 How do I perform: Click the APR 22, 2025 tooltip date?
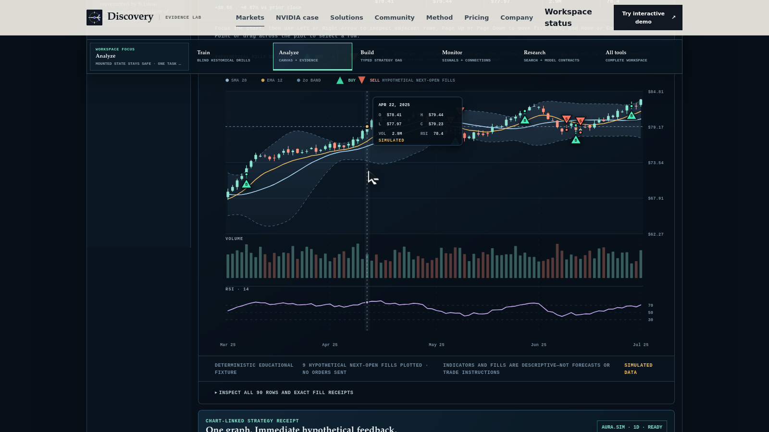point(394,105)
